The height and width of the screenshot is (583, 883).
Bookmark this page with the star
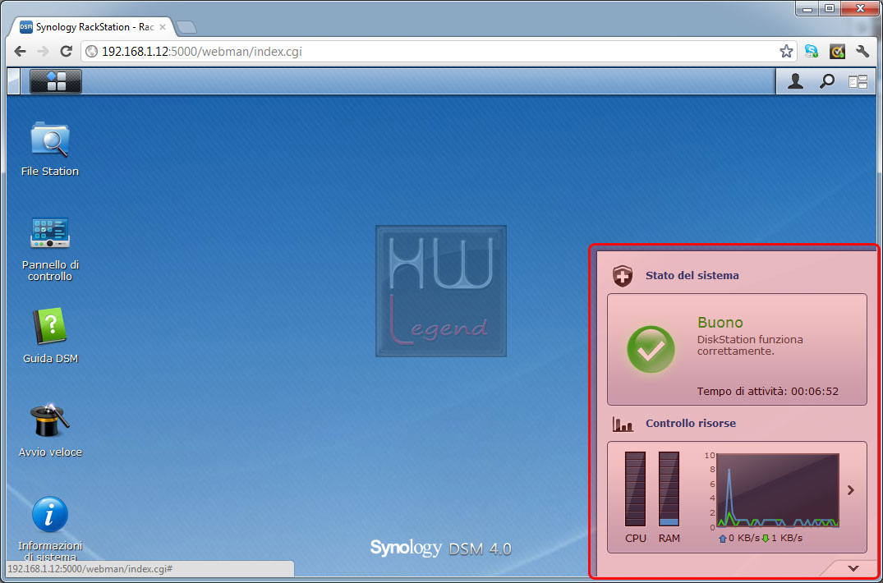pyautogui.click(x=786, y=52)
